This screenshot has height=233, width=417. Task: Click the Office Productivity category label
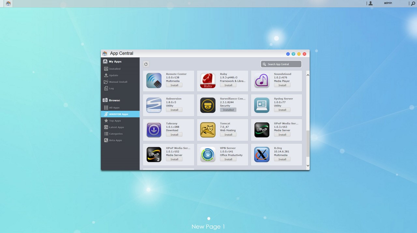[x=231, y=155]
